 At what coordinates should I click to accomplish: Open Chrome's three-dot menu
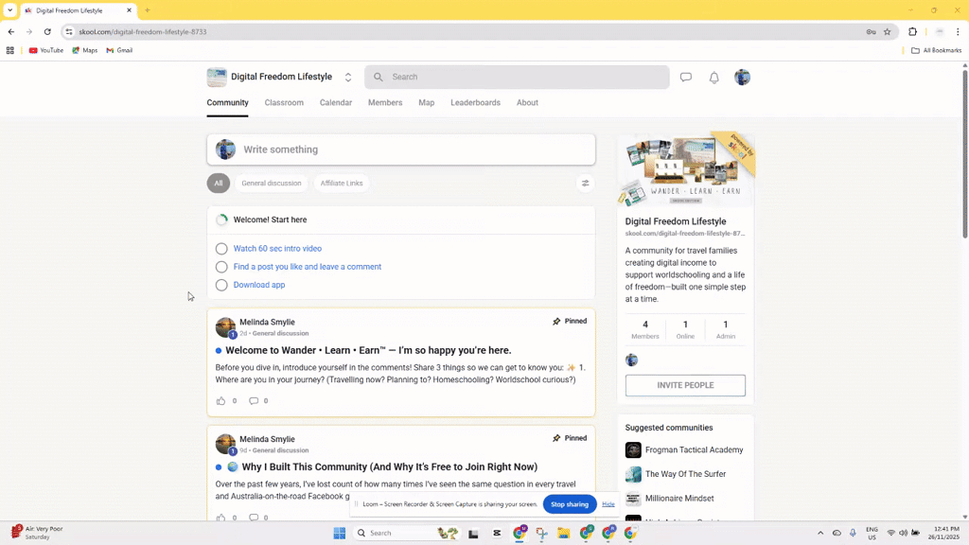tap(958, 31)
